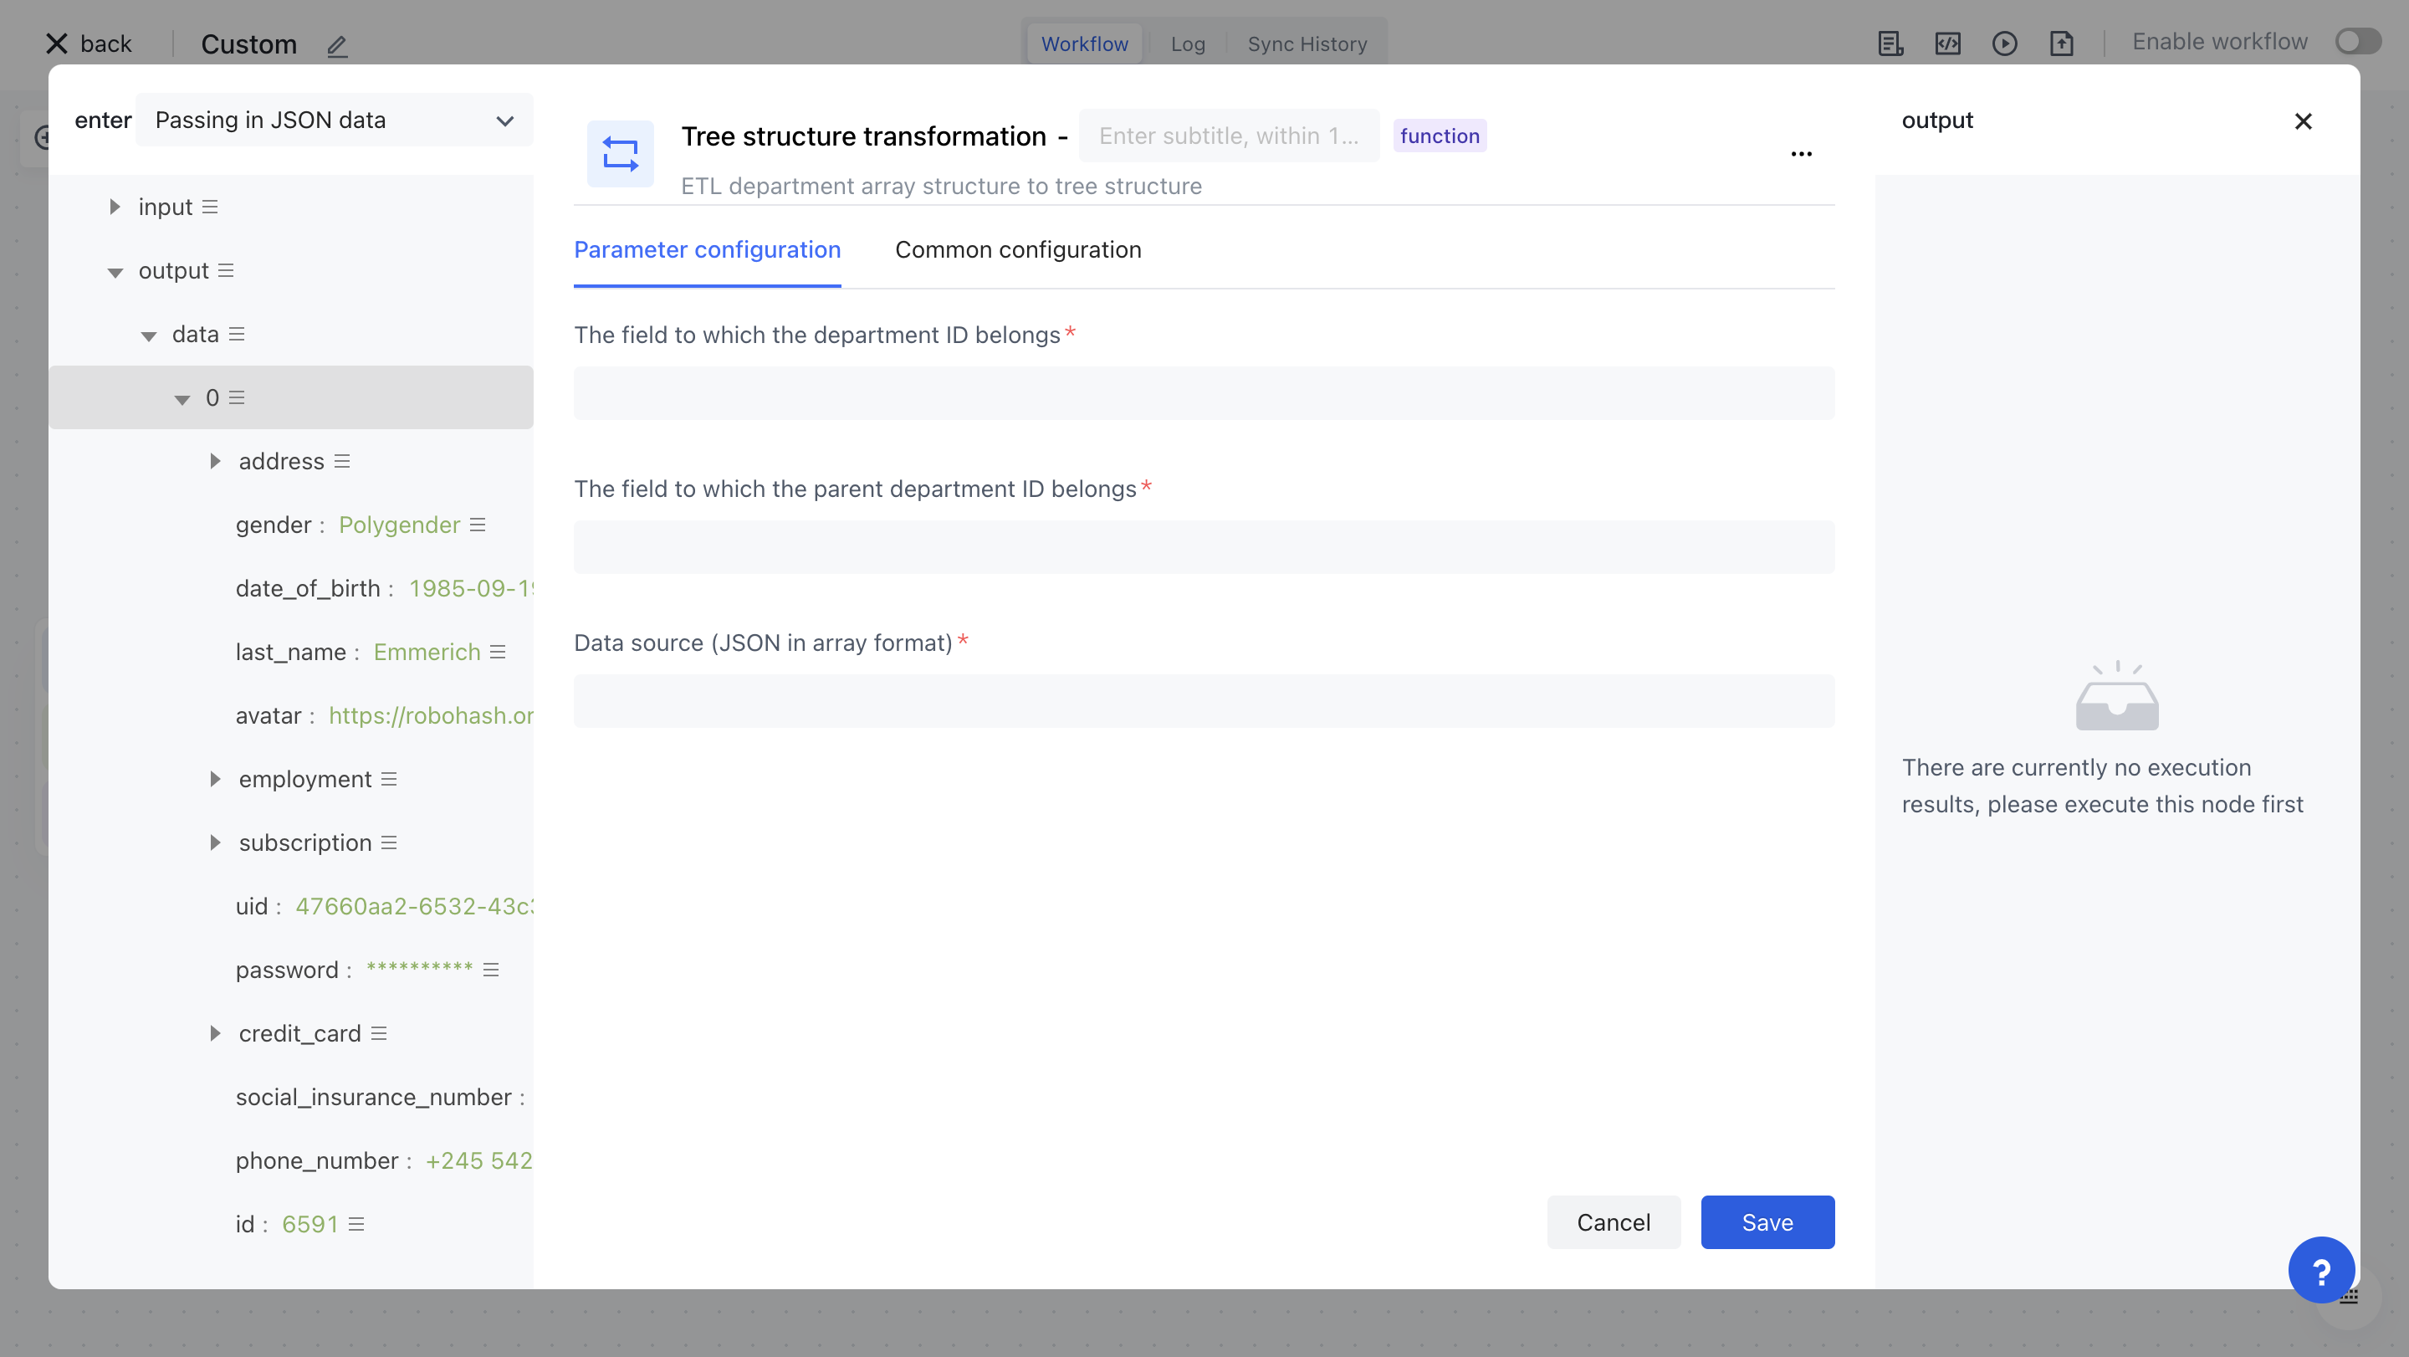Image resolution: width=2409 pixels, height=1357 pixels.
Task: Click the run workflow play icon
Action: coord(2004,43)
